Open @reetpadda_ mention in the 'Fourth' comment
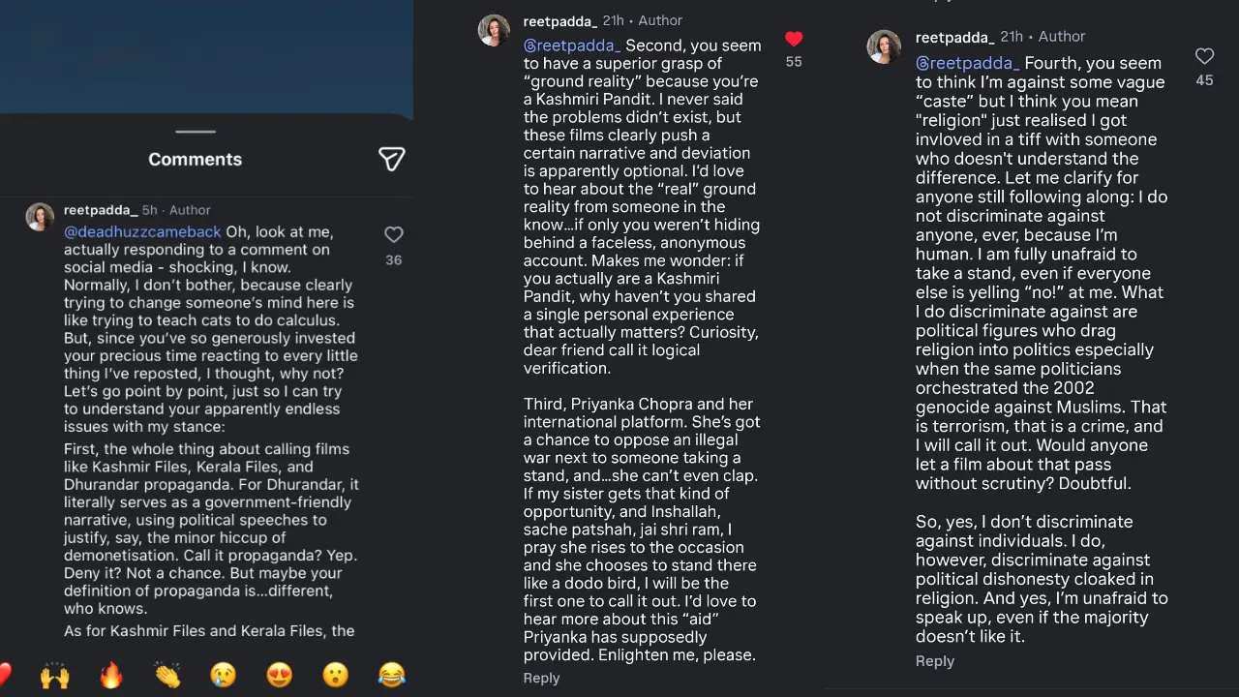Image resolution: width=1239 pixels, height=697 pixels. (965, 63)
